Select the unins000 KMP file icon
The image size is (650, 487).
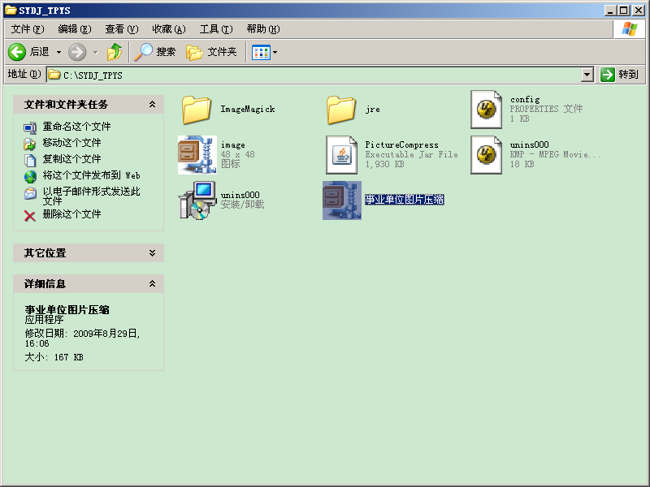pos(486,154)
